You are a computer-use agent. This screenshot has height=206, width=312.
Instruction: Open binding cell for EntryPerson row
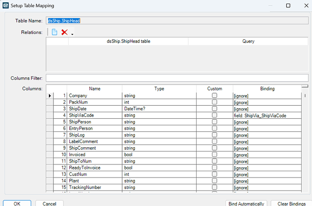[267, 129]
